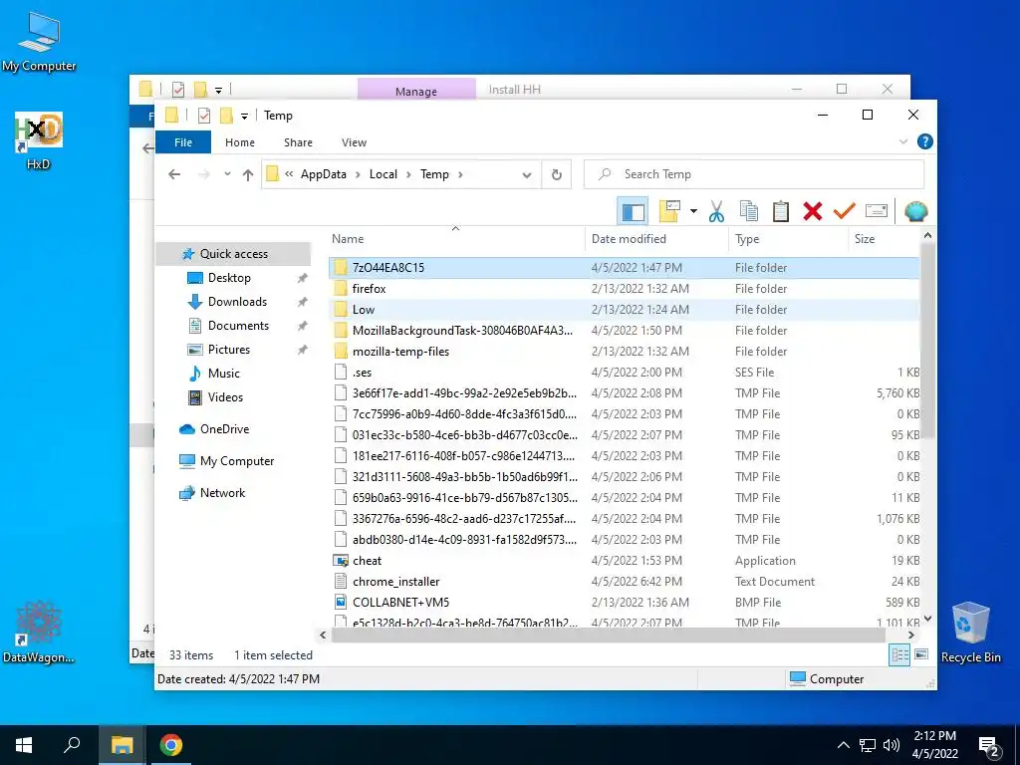Select the firefox folder

coord(625,289)
